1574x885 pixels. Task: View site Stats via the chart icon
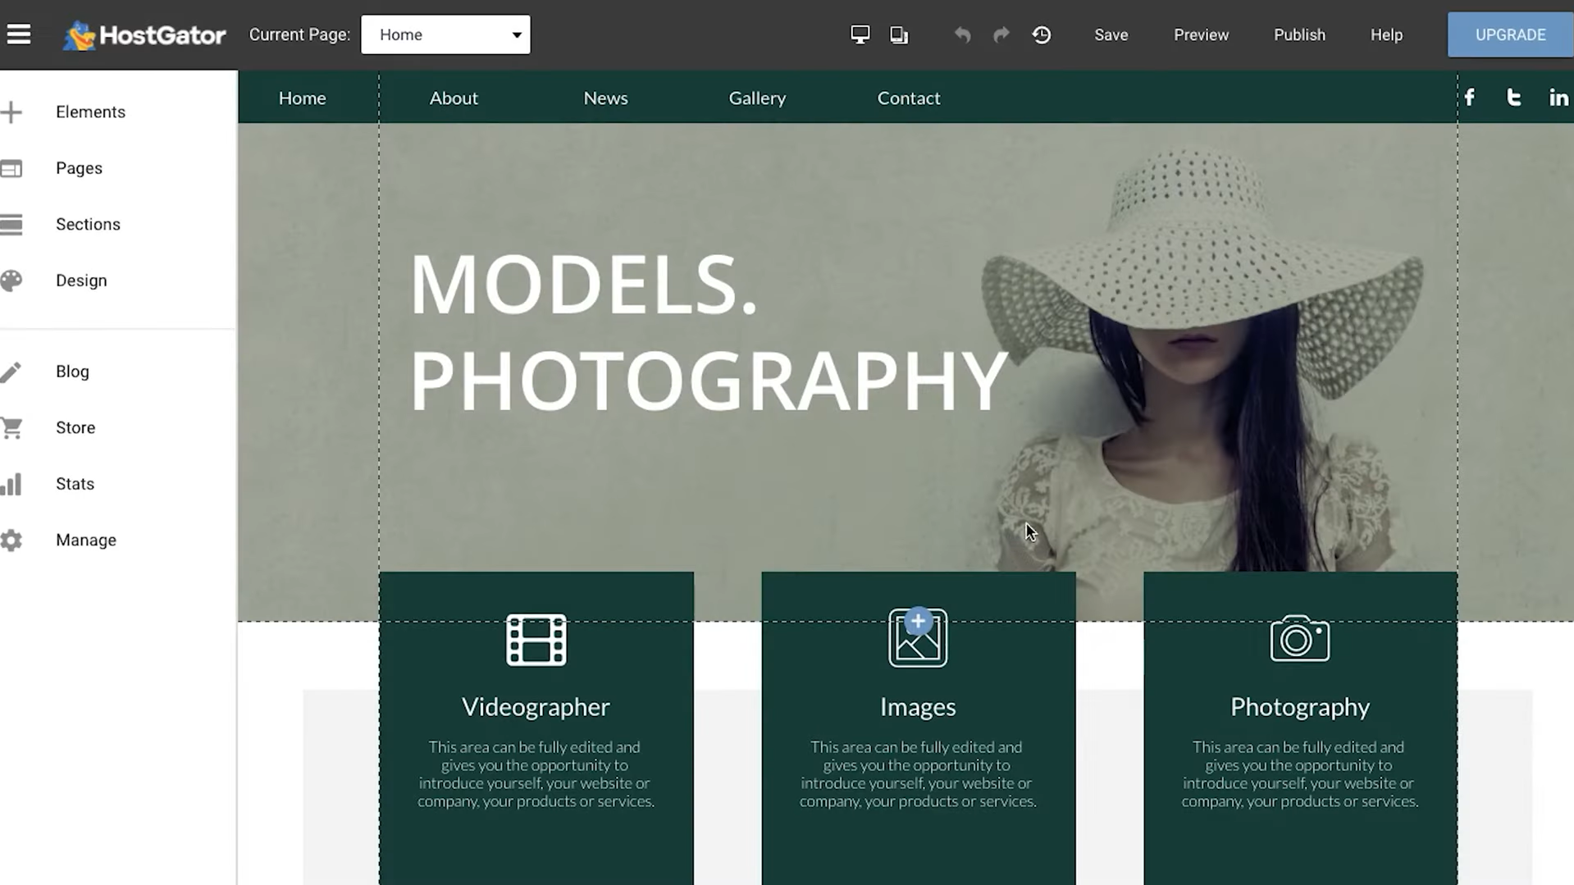12,484
